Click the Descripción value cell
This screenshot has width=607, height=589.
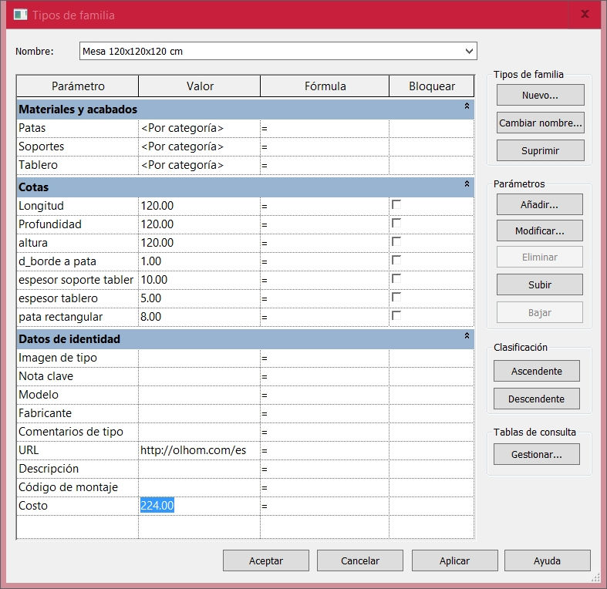coord(199,469)
